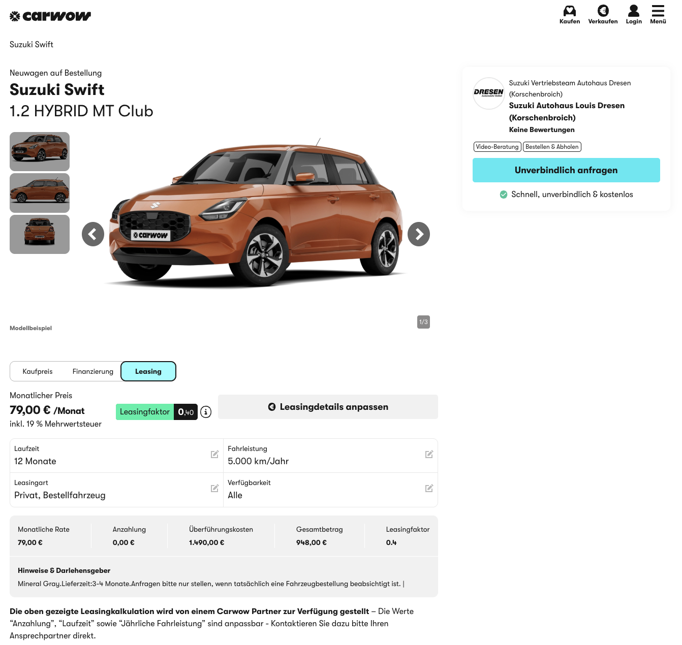Edit the Verfügbarkeit field
Image resolution: width=682 pixels, height=645 pixels.
429,489
